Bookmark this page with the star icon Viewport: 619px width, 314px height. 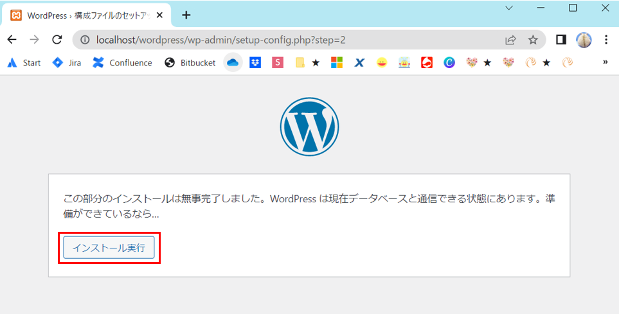pos(533,40)
